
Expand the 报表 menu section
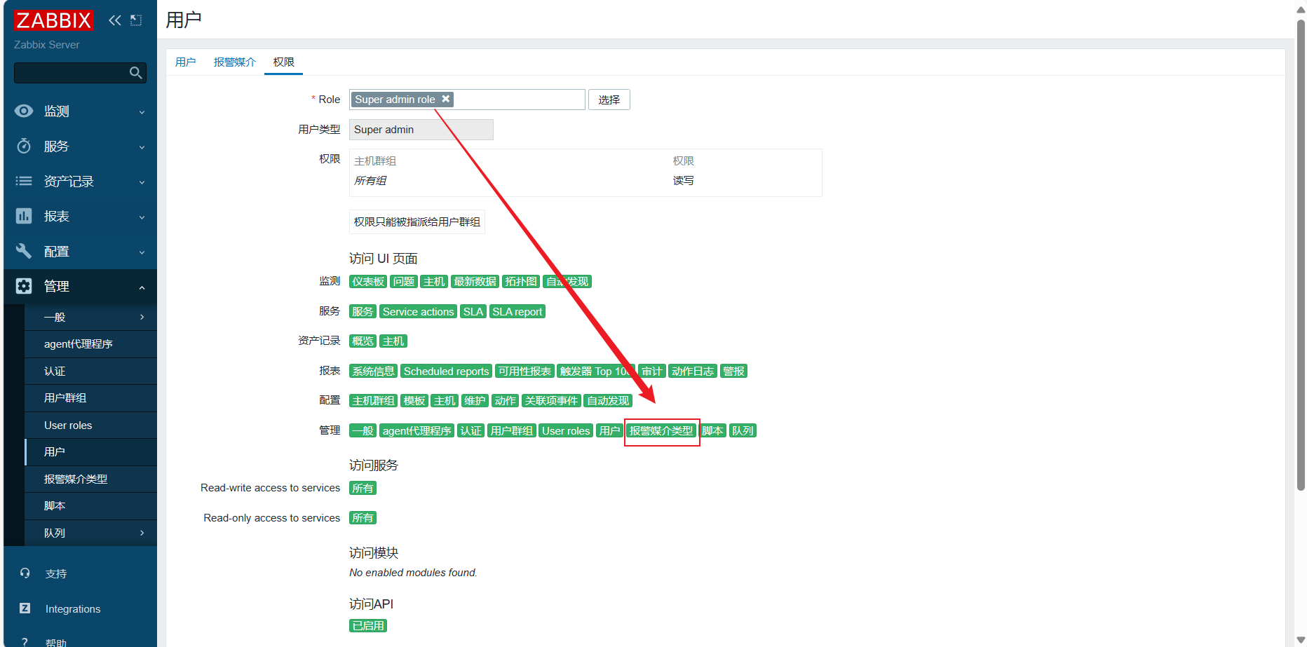coord(142,217)
